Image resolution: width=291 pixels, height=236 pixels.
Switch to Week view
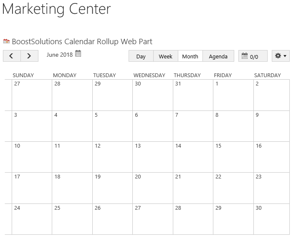pos(166,56)
